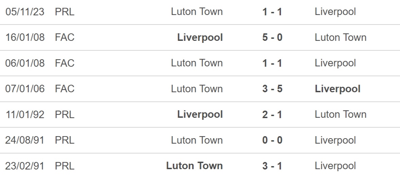
Task: Open the 0 - 0 score from 24/08/91
Action: click(272, 140)
